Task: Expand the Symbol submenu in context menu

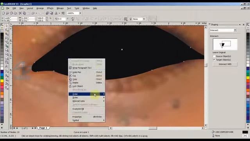Action: click(87, 120)
